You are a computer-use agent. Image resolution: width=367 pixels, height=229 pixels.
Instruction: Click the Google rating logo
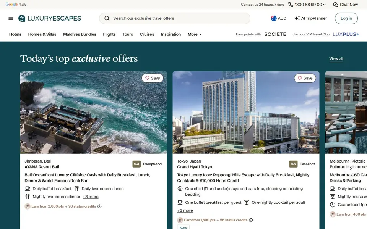tap(11, 4)
